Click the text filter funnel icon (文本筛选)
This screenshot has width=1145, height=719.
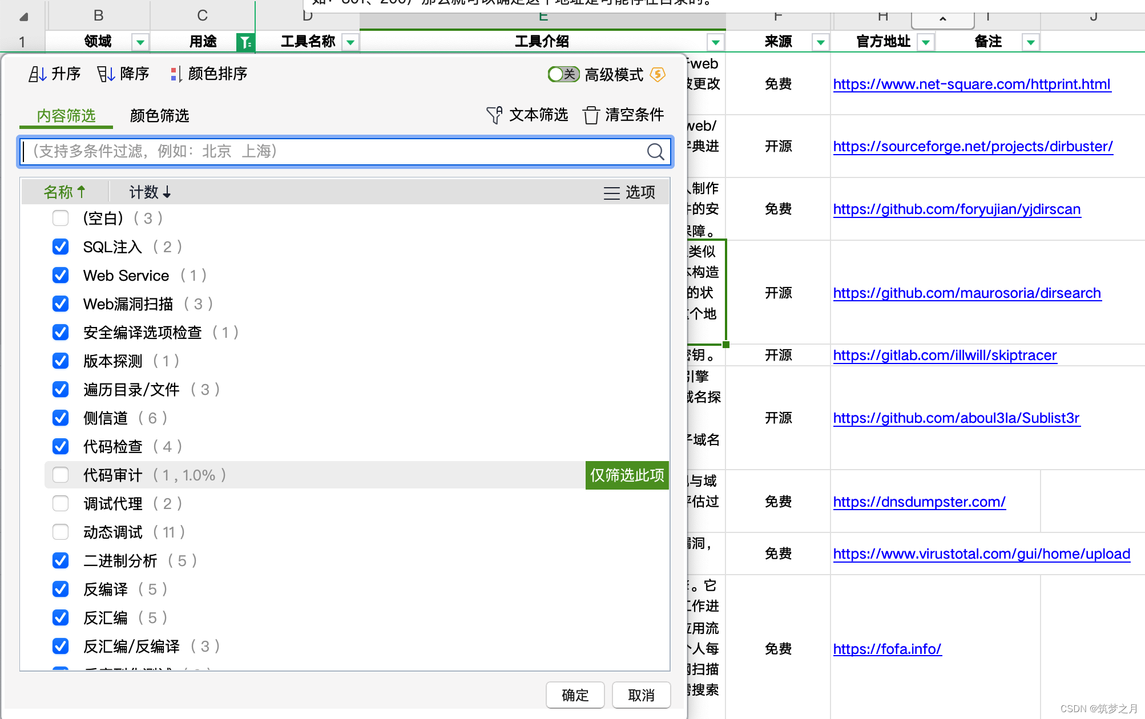coord(494,115)
